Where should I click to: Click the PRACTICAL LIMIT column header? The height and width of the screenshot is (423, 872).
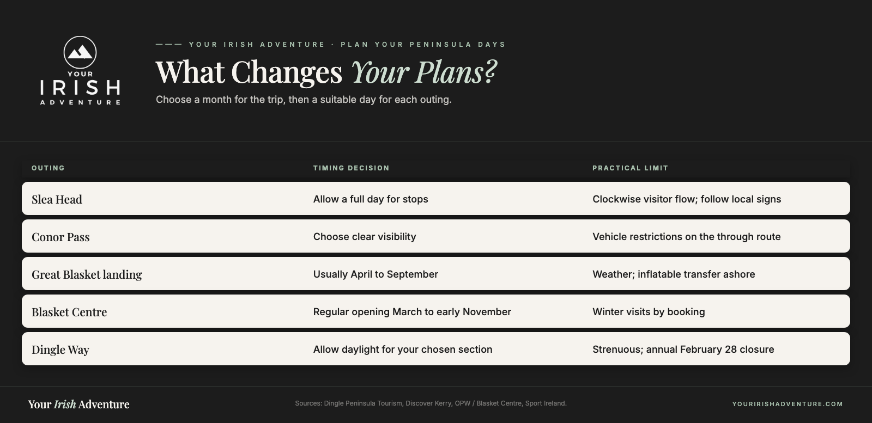click(631, 168)
